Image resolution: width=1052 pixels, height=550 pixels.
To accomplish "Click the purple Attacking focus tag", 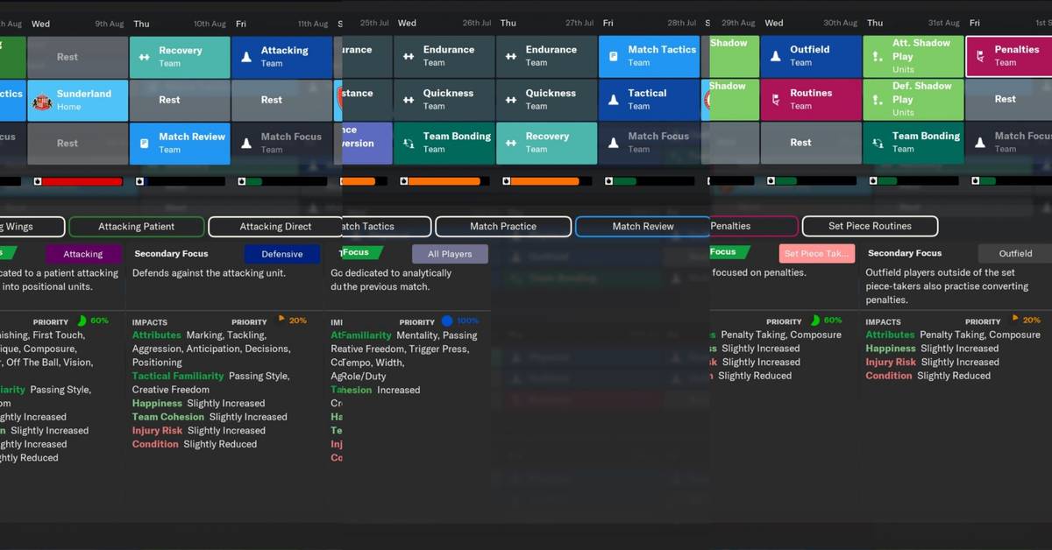I will tap(82, 254).
